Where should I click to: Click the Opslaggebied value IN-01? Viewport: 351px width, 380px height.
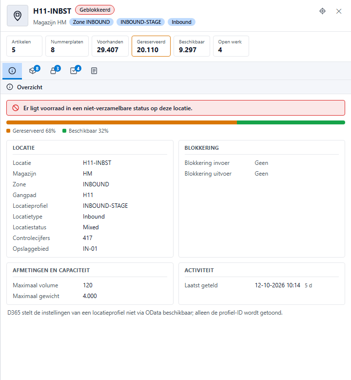[x=90, y=249]
